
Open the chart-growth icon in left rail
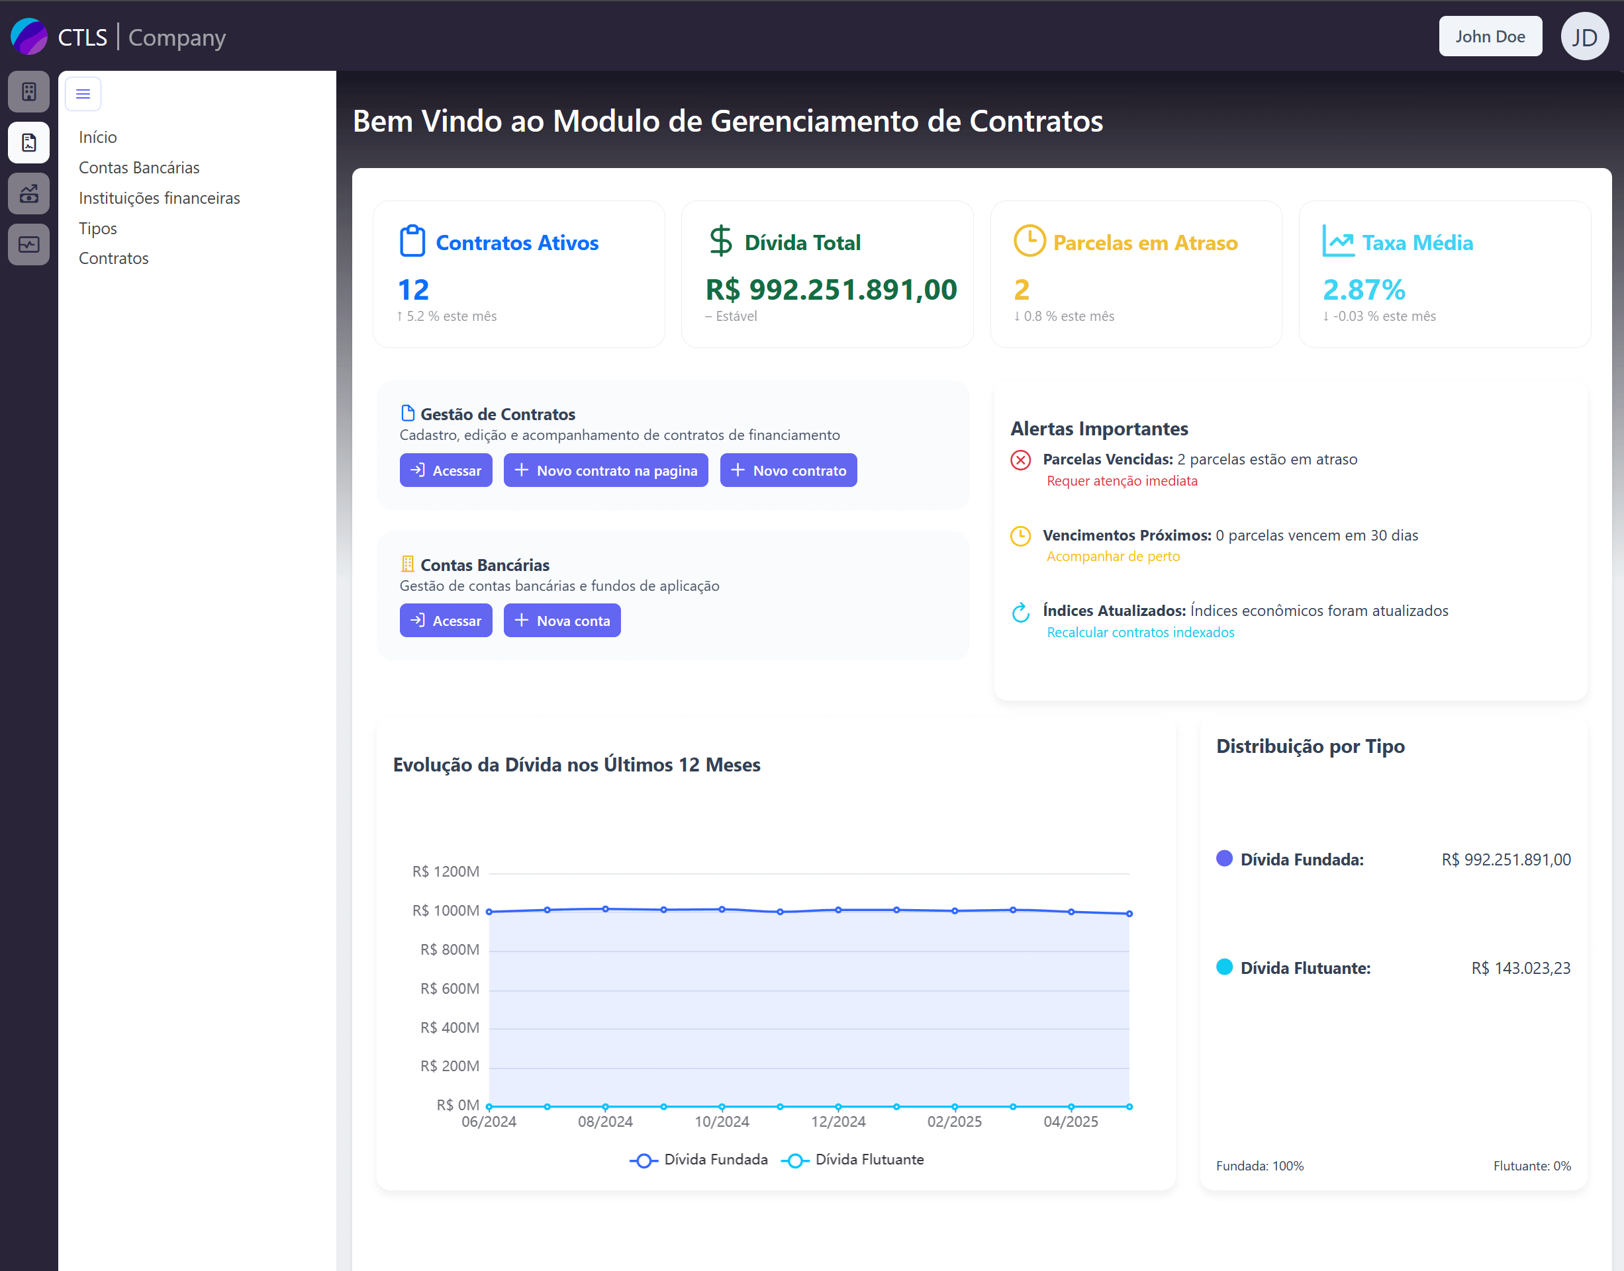pos(28,193)
